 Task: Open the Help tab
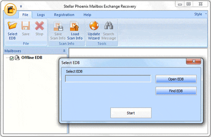click(87, 15)
